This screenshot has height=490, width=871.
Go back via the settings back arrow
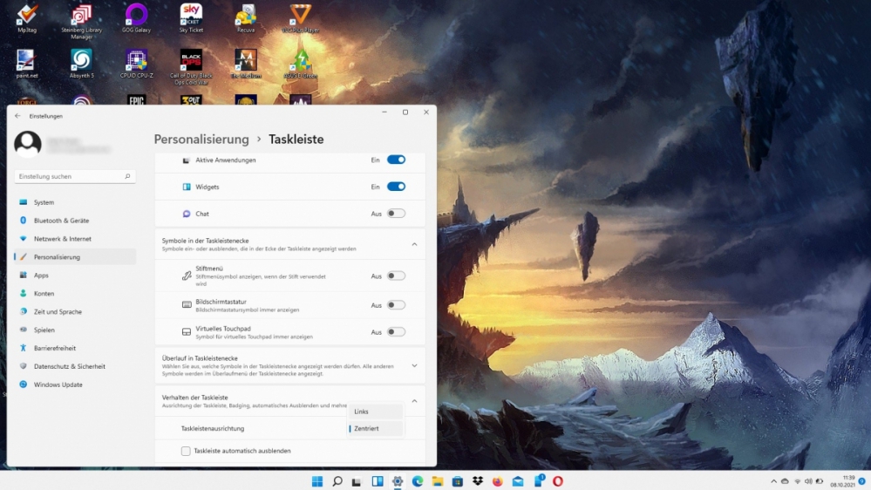(17, 116)
